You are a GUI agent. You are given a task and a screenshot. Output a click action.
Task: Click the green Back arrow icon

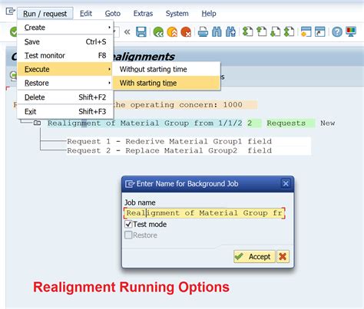[x=158, y=32]
